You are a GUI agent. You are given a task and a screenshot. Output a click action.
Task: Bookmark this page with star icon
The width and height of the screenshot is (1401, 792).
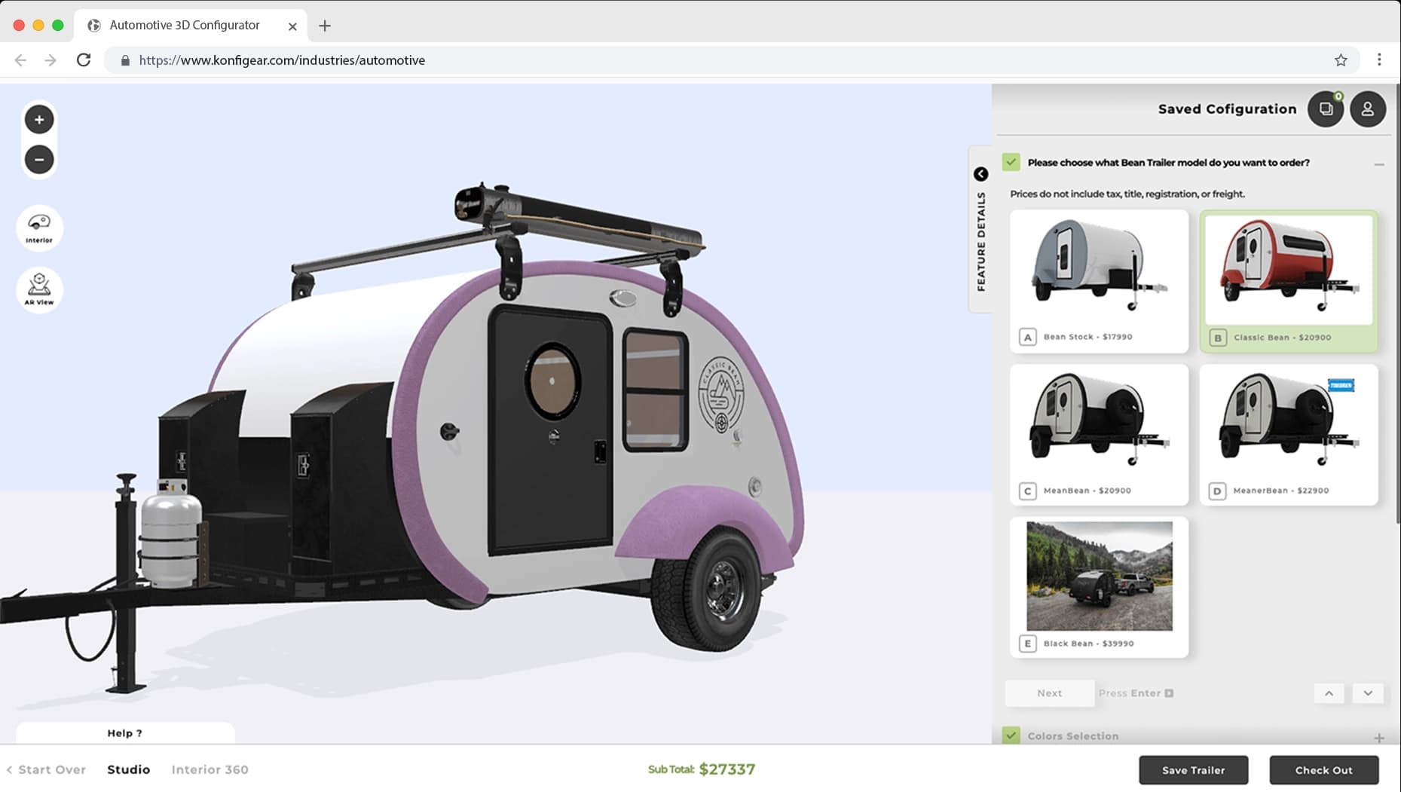coord(1341,60)
